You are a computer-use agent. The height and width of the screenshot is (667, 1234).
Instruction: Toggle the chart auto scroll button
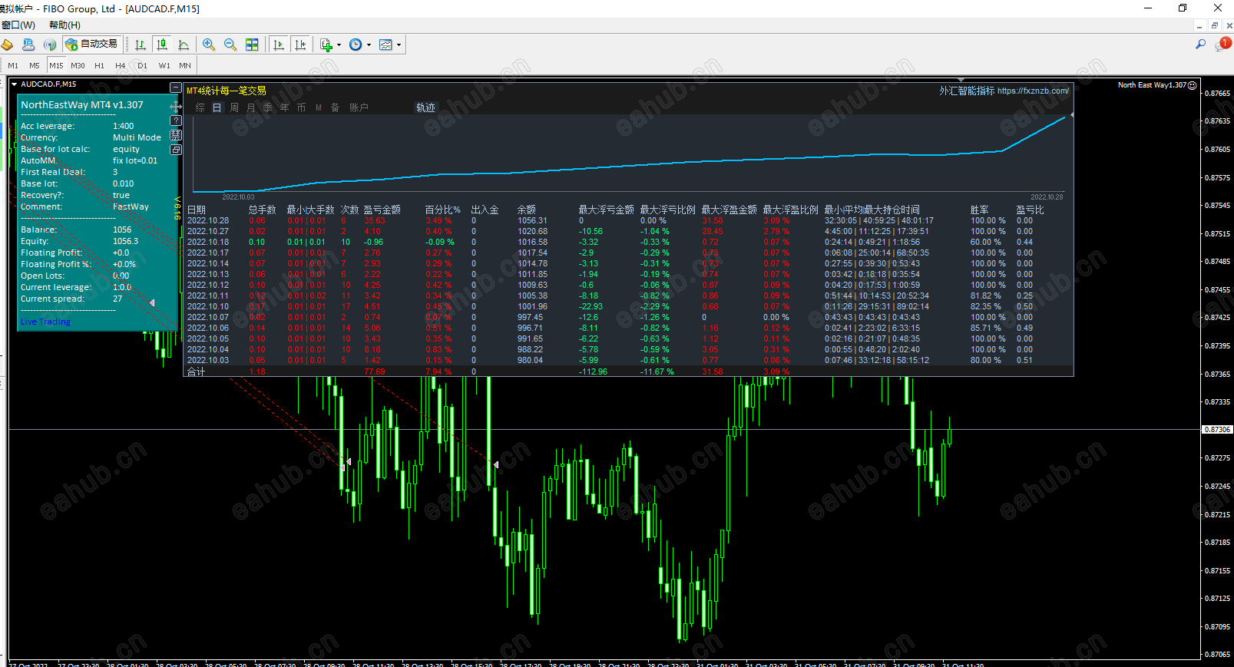(x=279, y=45)
